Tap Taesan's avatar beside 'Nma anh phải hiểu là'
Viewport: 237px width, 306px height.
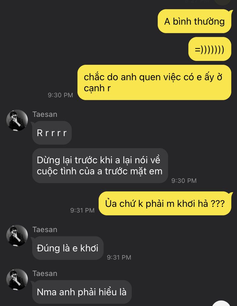[x=17, y=279]
